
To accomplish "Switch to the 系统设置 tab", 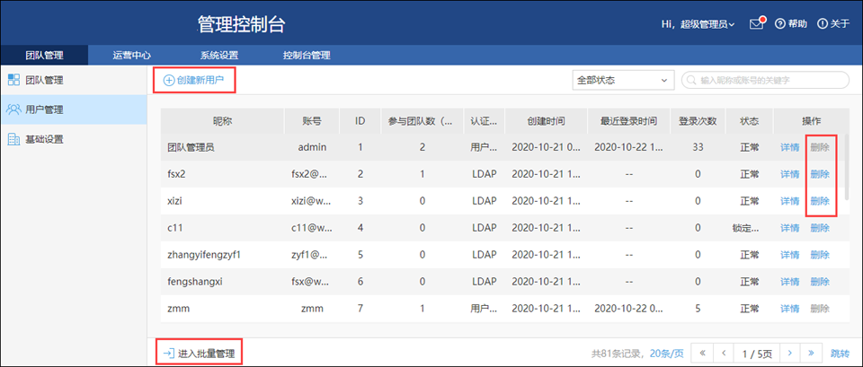I will [x=219, y=56].
